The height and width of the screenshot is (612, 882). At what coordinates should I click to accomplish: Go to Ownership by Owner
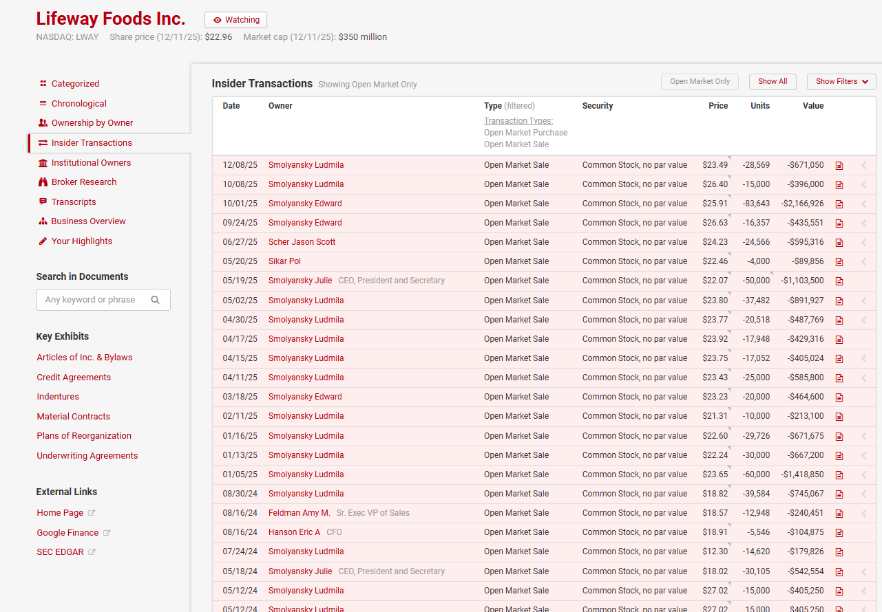(92, 122)
